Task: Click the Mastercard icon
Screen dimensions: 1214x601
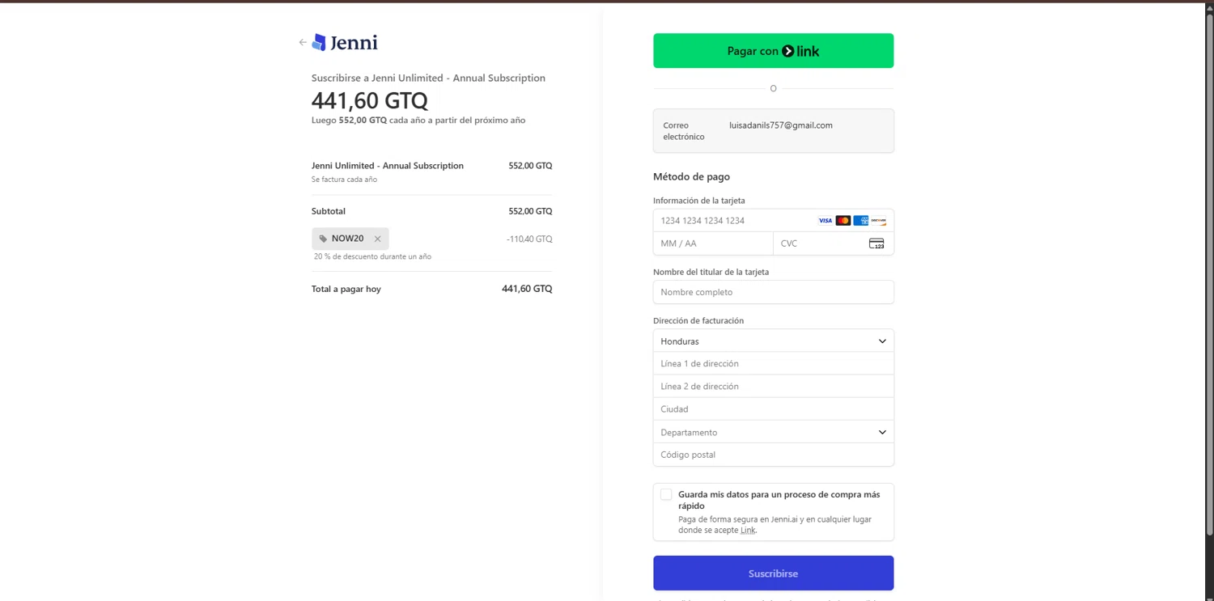Action: (x=843, y=221)
